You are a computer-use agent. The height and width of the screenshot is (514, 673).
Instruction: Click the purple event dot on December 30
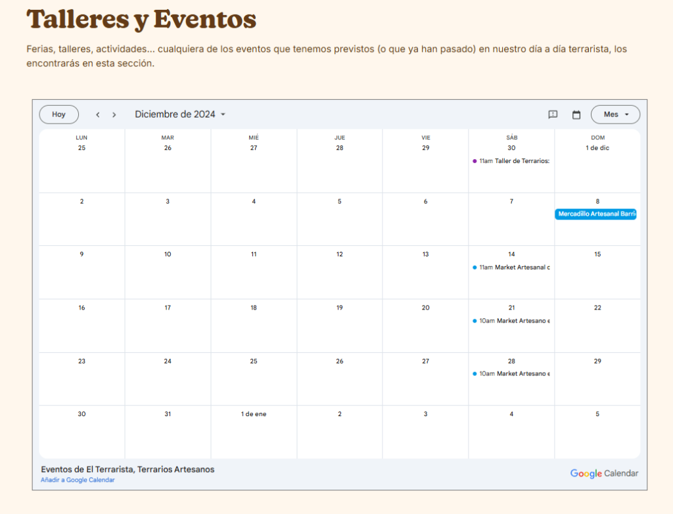(x=475, y=160)
